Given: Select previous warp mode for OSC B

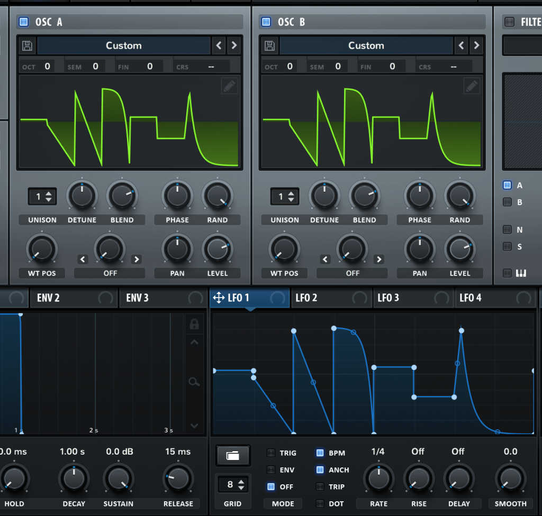Looking at the screenshot, I should [326, 259].
